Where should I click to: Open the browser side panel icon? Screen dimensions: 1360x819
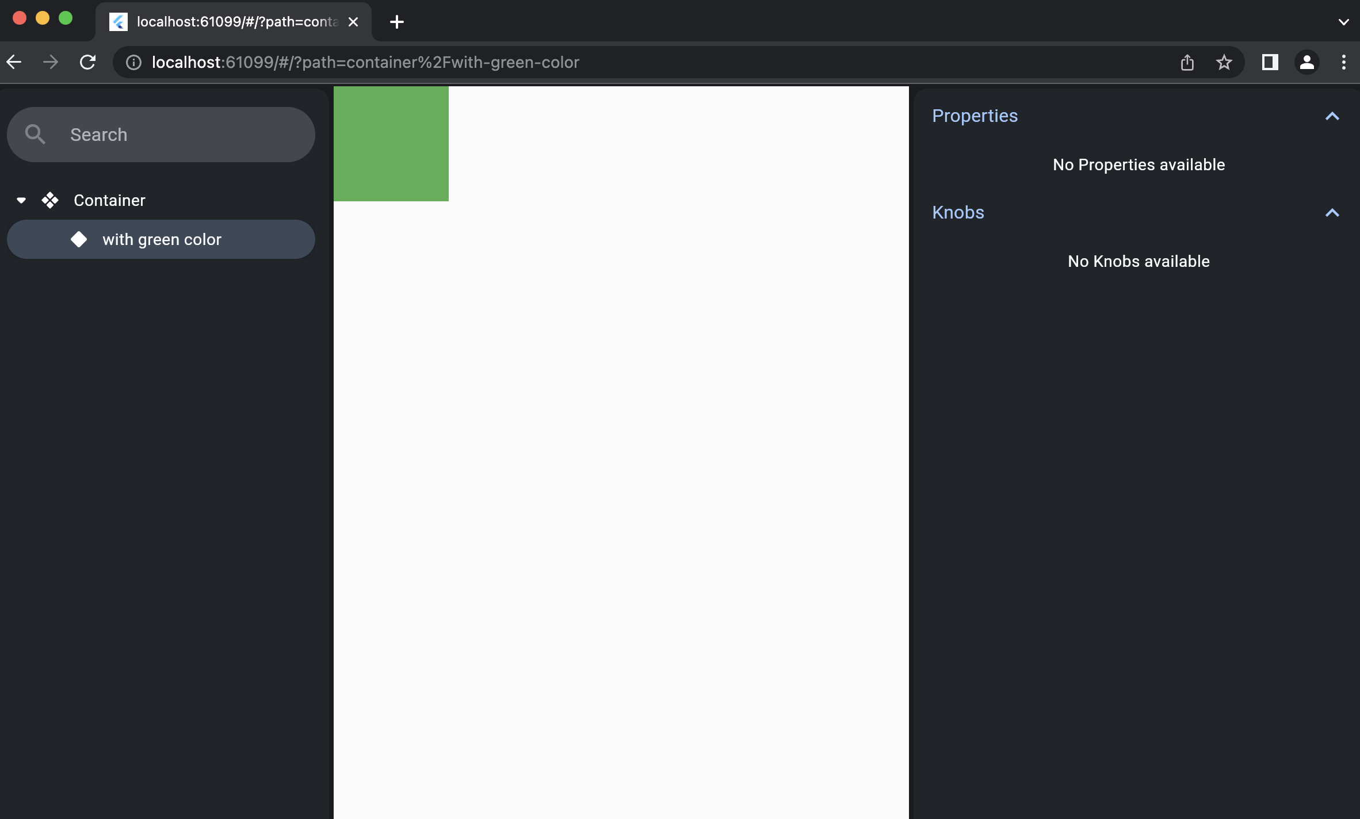point(1270,62)
